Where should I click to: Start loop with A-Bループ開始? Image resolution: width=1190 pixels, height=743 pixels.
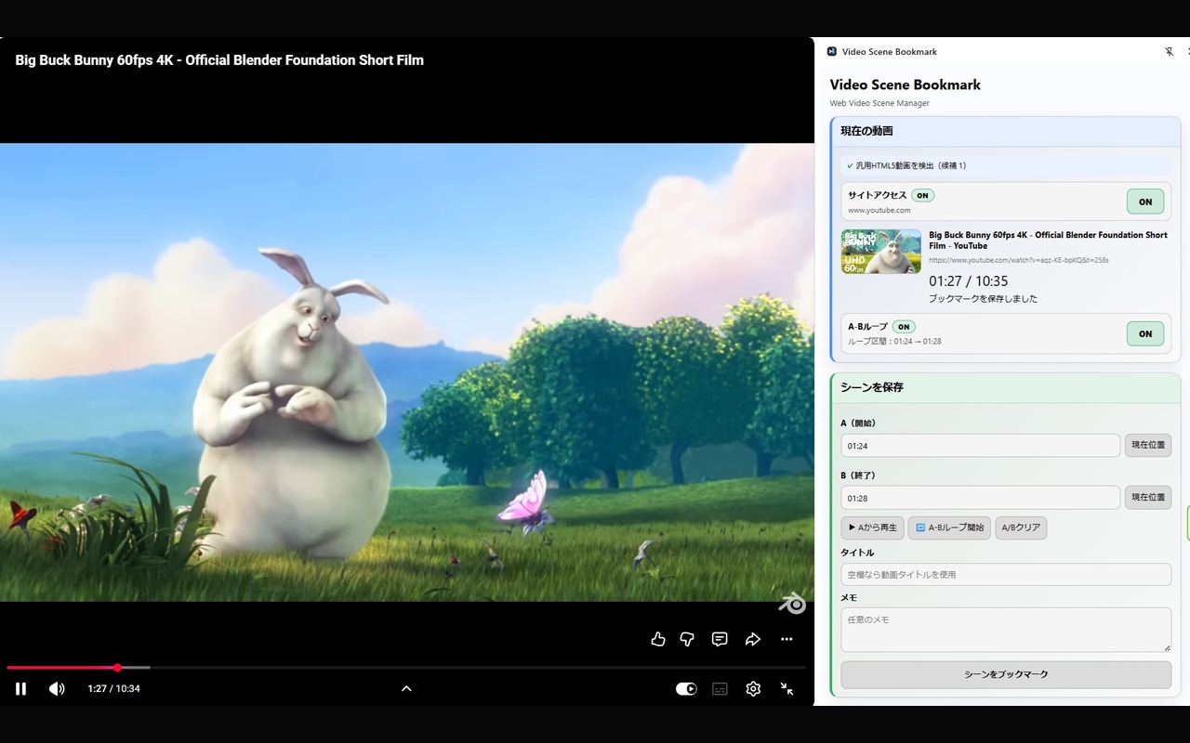click(949, 528)
